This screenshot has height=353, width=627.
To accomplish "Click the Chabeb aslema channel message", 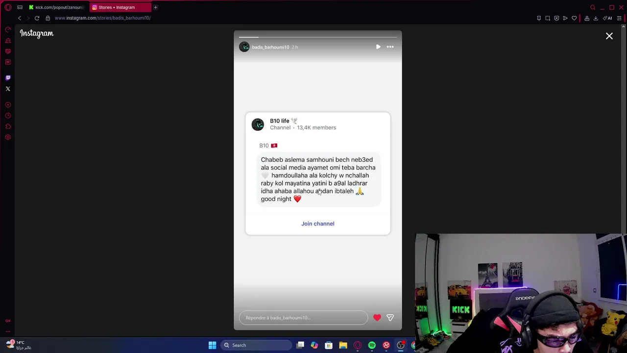I will click(318, 179).
